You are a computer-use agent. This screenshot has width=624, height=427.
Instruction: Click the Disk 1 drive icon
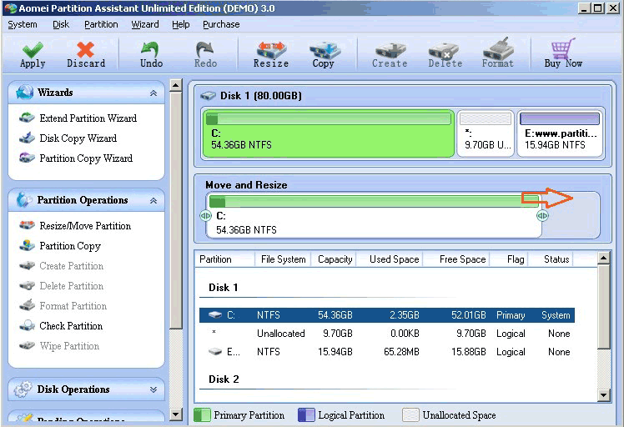[208, 96]
